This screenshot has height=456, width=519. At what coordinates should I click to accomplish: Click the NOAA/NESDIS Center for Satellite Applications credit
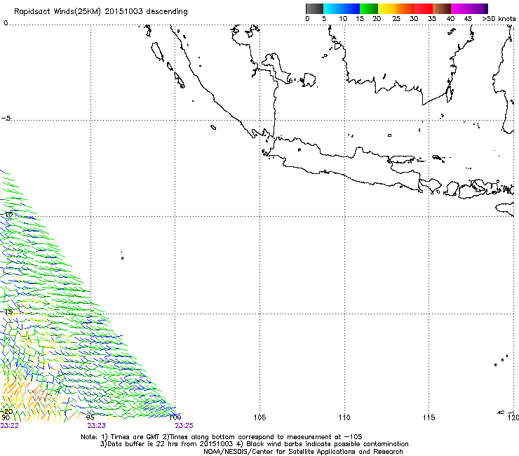tap(303, 452)
